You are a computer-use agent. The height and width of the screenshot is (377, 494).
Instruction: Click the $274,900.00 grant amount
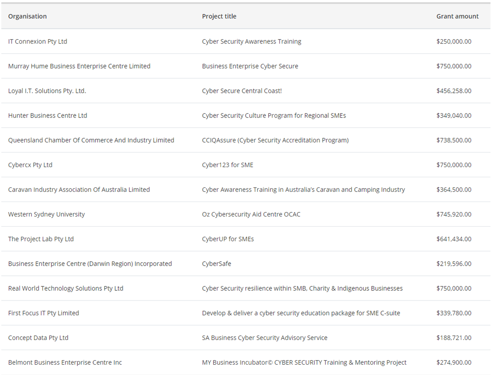tap(454, 362)
